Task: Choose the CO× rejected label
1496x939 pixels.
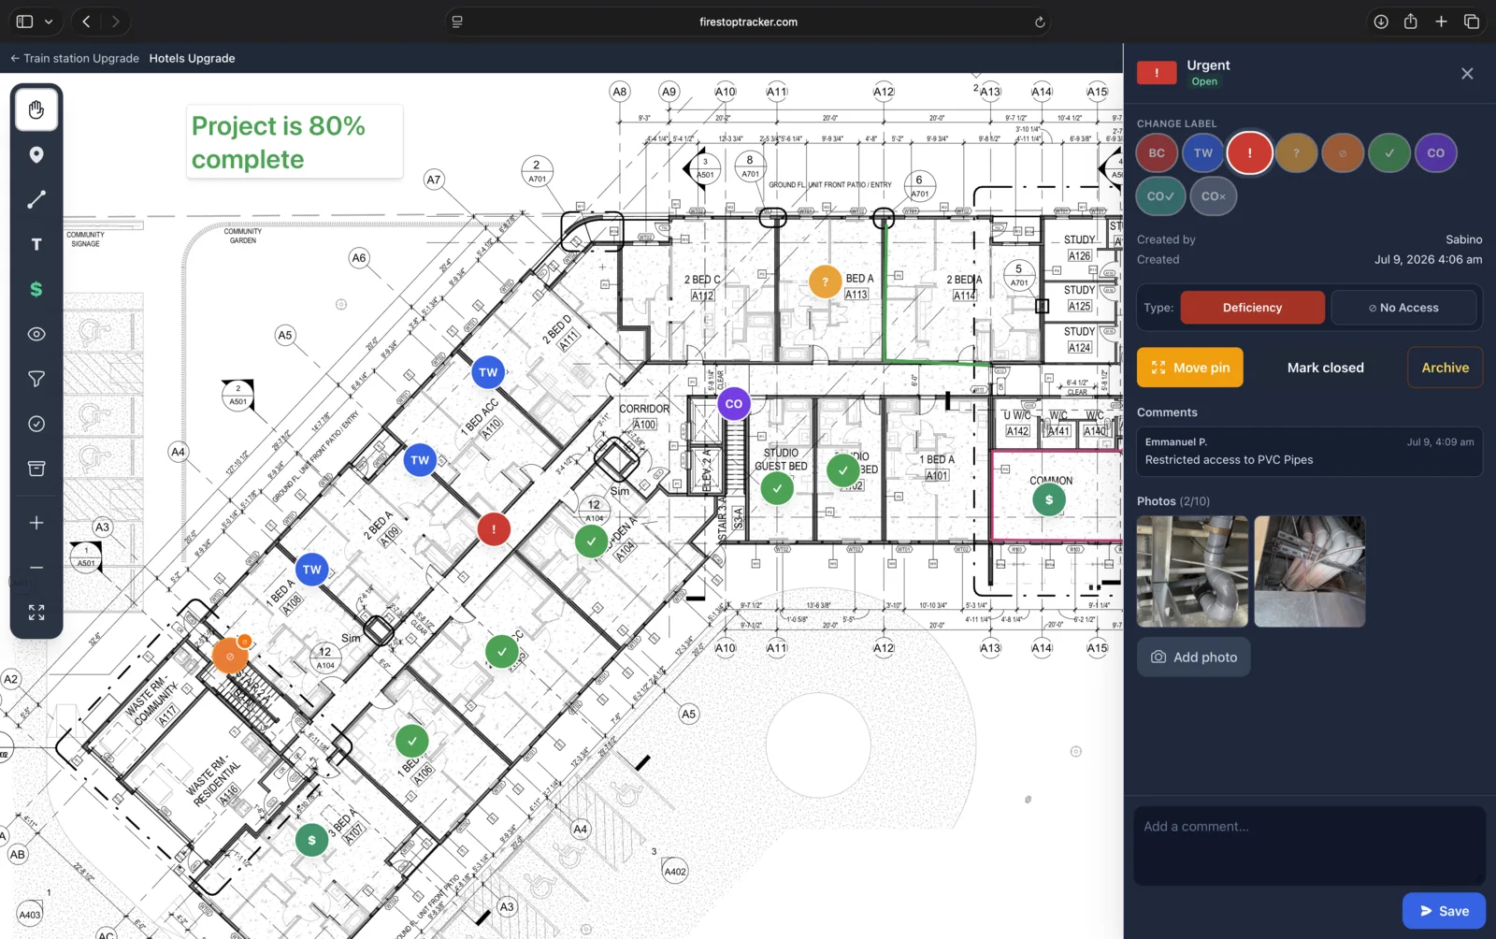Action: pos(1214,196)
